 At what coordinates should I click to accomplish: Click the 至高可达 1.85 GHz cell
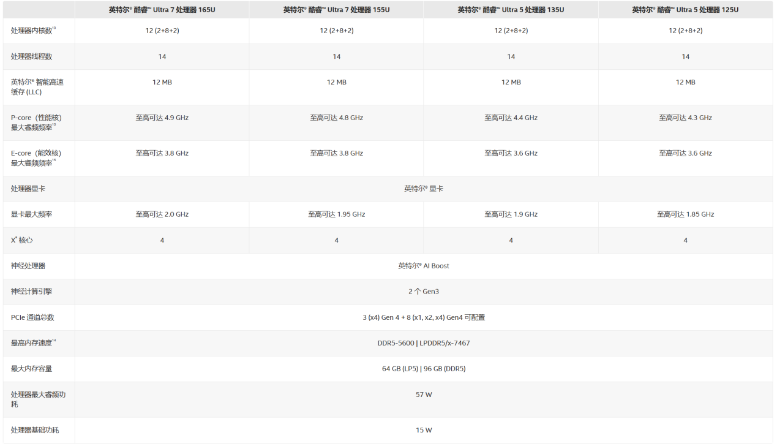point(685,214)
